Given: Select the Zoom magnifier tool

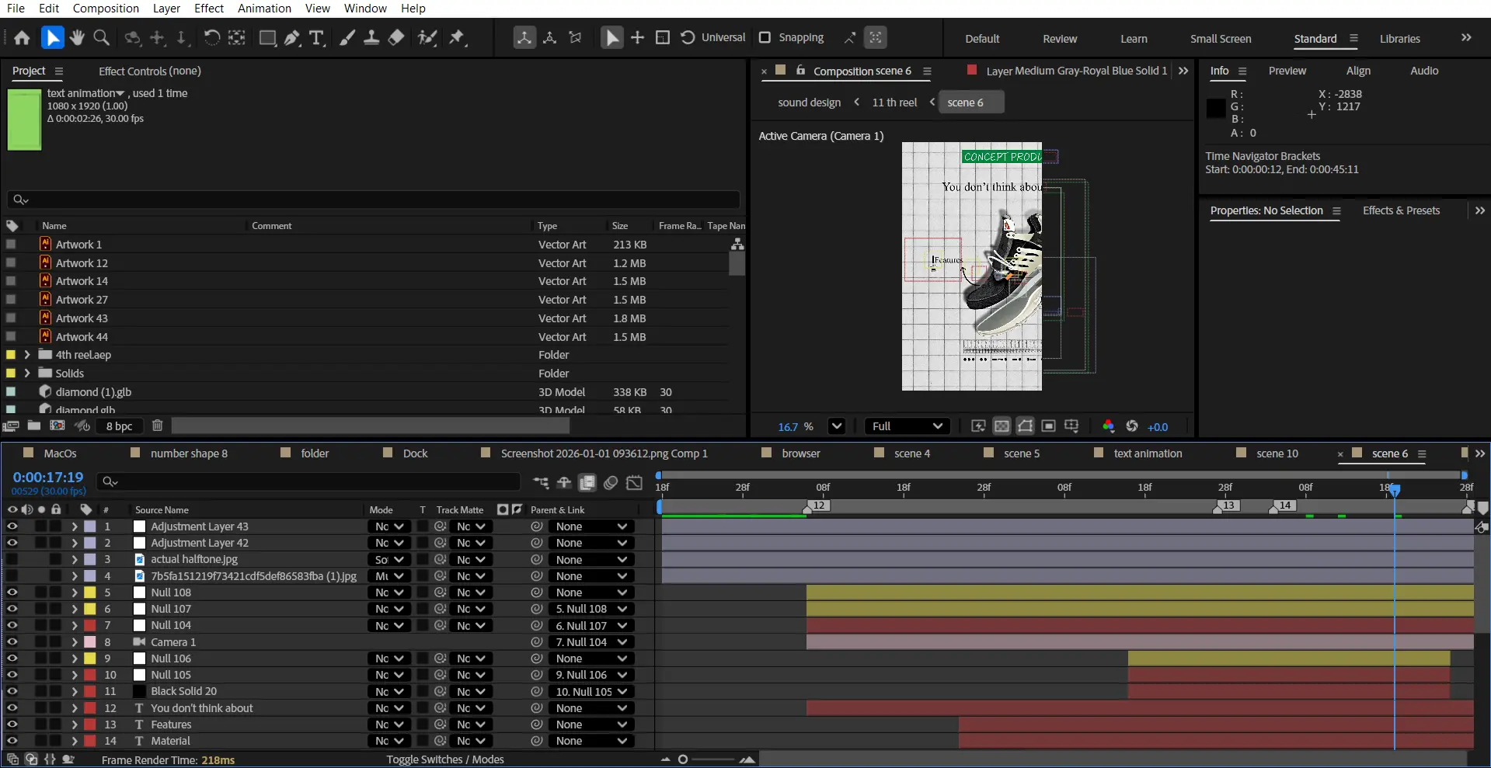Looking at the screenshot, I should point(101,37).
